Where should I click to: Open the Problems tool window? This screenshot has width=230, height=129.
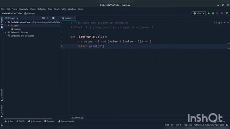(34, 121)
